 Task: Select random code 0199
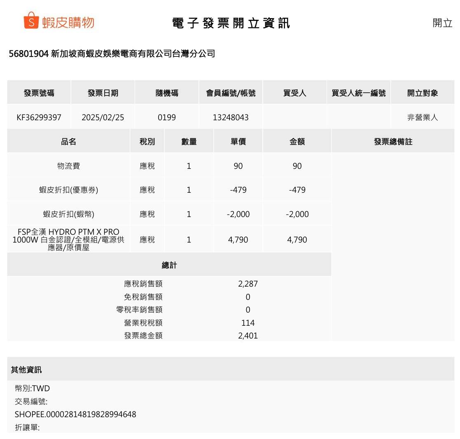tap(167, 117)
